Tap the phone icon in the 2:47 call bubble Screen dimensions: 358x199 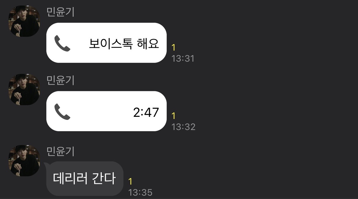tap(62, 112)
